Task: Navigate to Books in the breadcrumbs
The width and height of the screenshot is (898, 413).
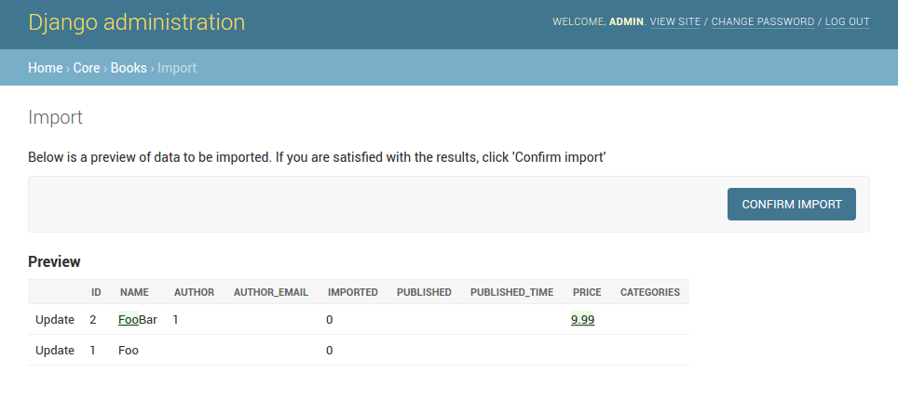Action: [x=129, y=68]
